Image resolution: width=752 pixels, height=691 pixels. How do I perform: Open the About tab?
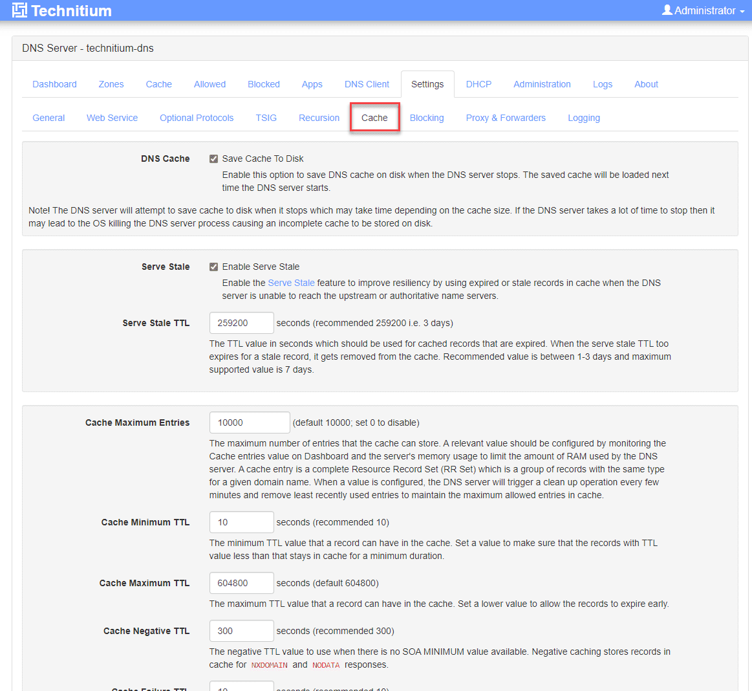(646, 84)
